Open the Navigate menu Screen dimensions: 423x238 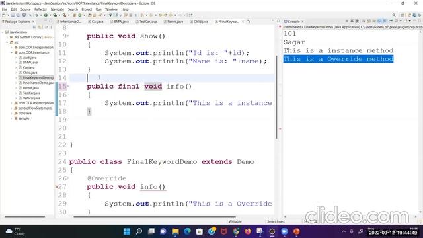click(x=58, y=9)
